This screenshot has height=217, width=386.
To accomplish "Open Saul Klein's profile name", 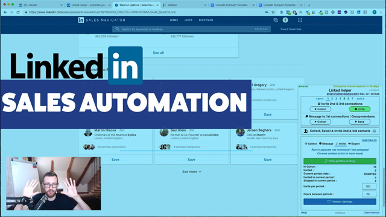I will 179,130.
